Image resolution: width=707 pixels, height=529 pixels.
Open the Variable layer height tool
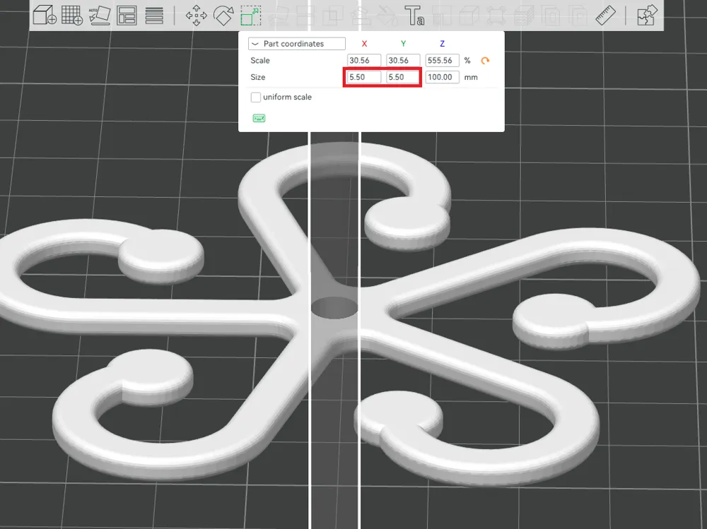click(x=153, y=14)
